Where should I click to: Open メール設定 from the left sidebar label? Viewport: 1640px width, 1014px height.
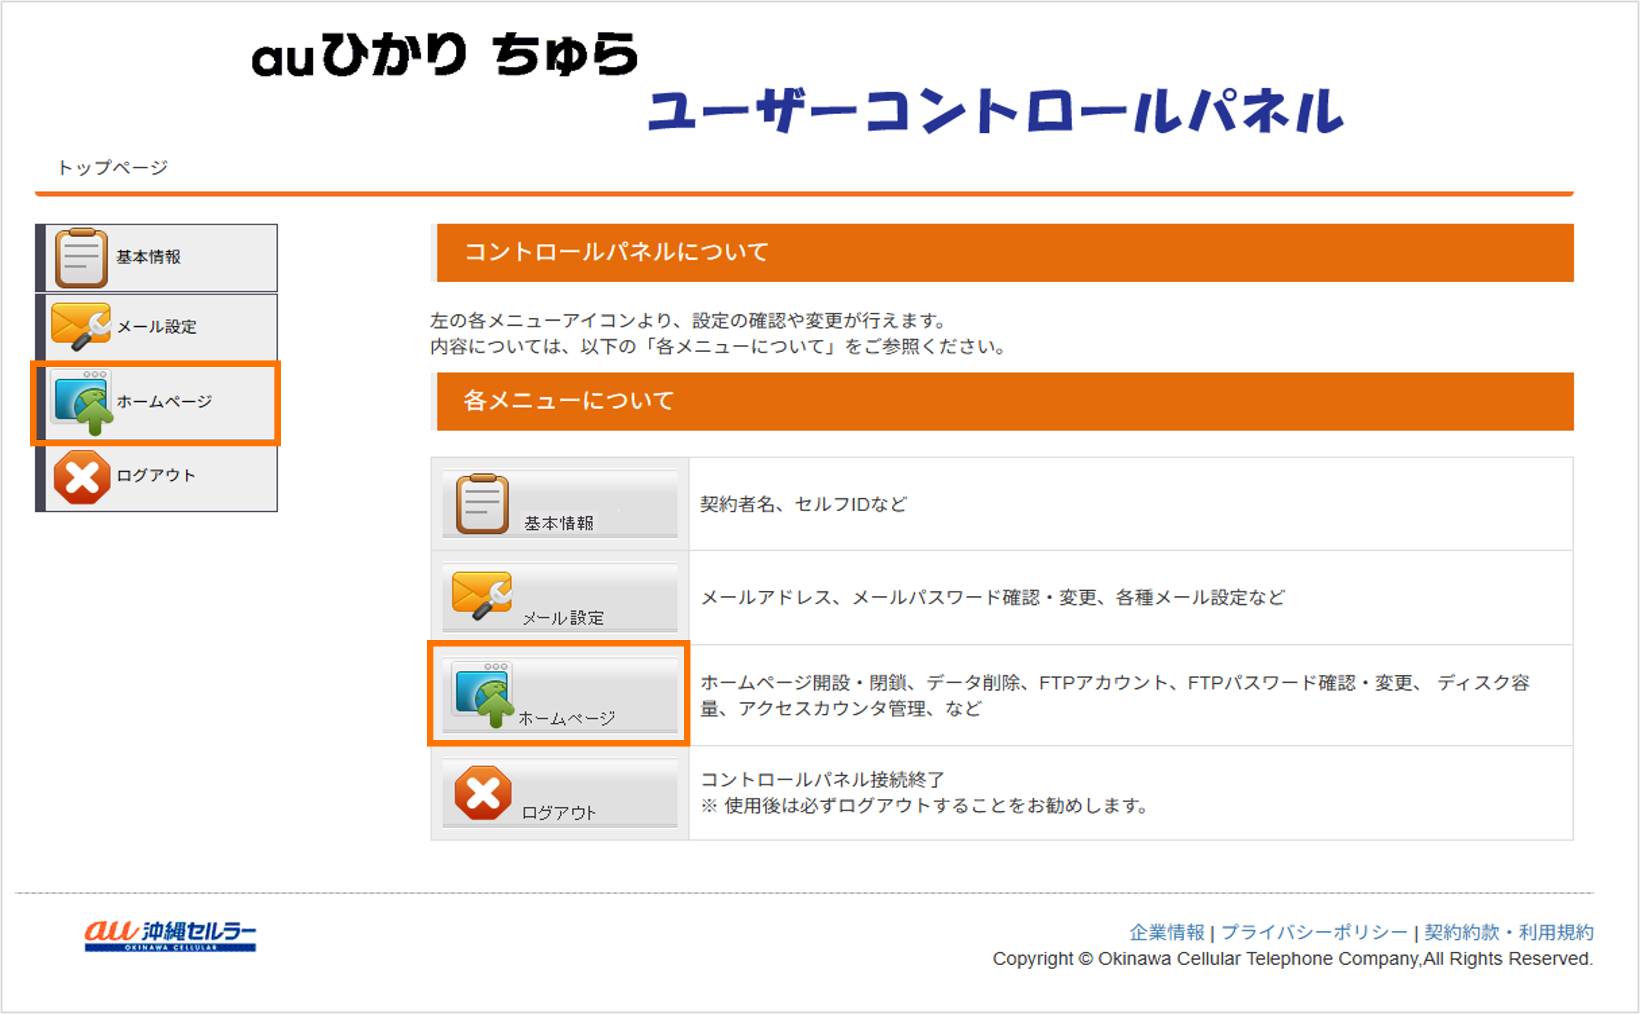pyautogui.click(x=157, y=326)
